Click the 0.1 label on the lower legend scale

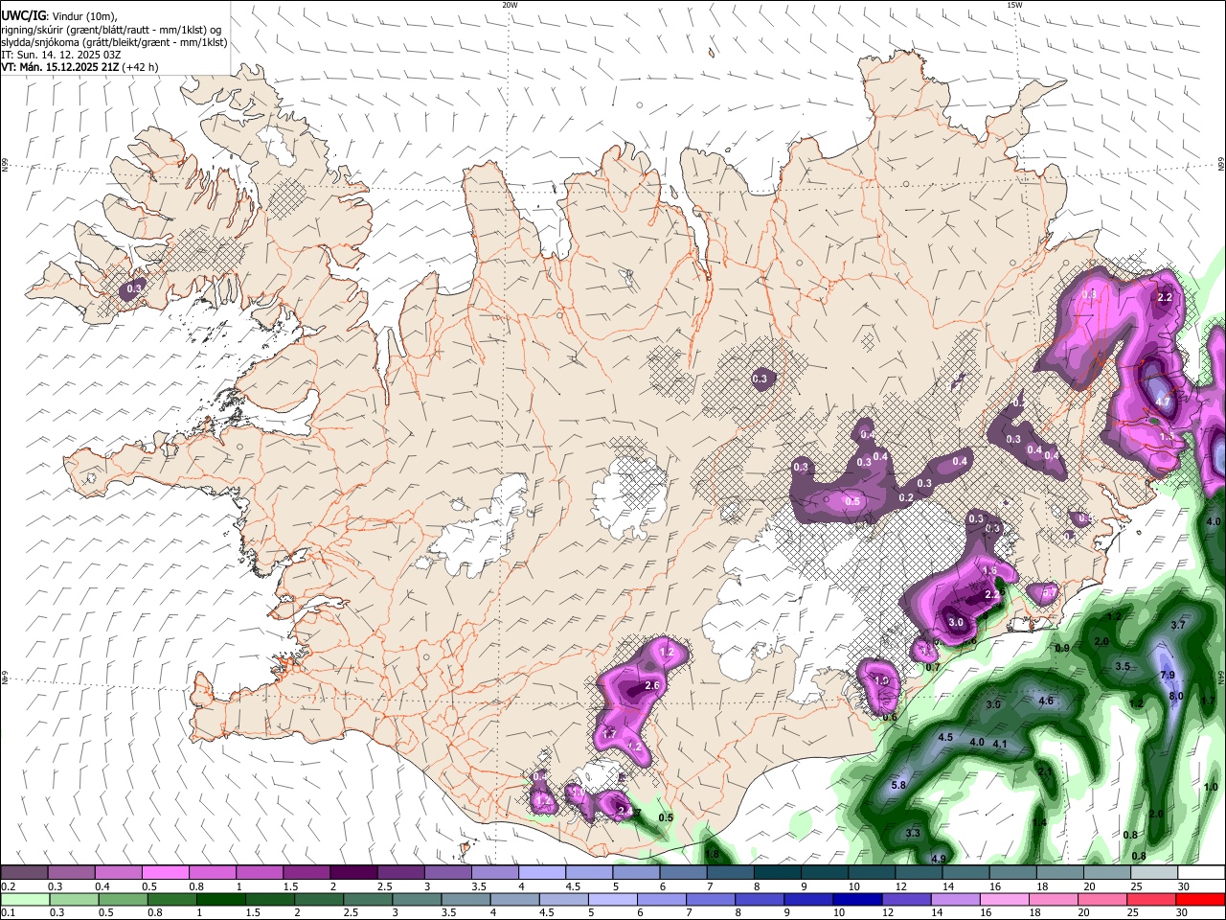pyautogui.click(x=8, y=913)
